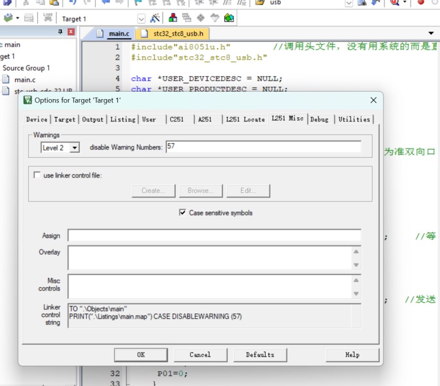
Task: Pin the Project panel with pushpin icon
Action: pyautogui.click(x=60, y=31)
